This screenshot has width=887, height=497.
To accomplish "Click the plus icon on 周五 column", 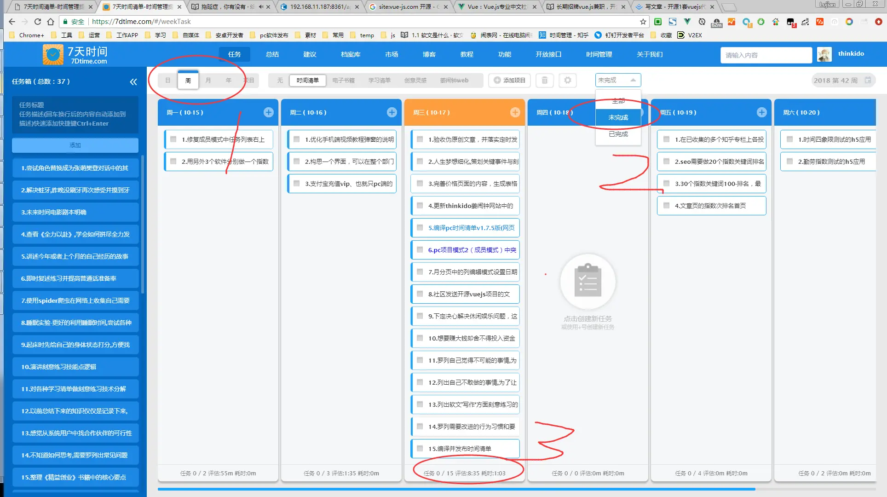I will tap(761, 112).
